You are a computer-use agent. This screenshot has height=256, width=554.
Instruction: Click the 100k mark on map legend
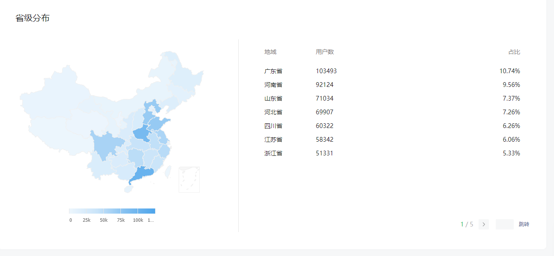[x=138, y=220]
